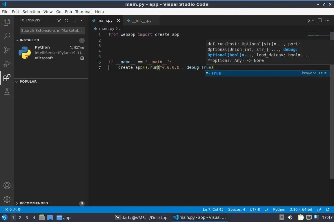Click the Microsoft publisher label
The height and width of the screenshot is (222, 334).
44,58
